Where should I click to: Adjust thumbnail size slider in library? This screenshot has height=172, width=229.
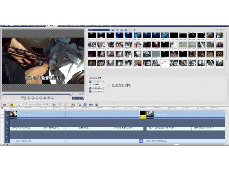click(x=220, y=30)
